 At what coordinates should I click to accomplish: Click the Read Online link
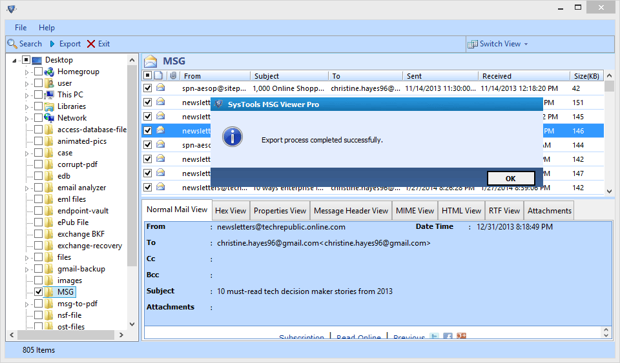[358, 337]
